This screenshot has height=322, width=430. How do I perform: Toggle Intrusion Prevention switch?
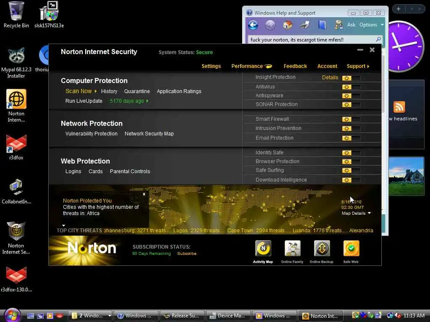pos(351,128)
